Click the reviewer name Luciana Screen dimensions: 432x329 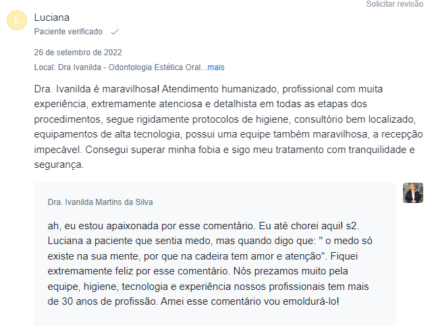click(x=51, y=18)
